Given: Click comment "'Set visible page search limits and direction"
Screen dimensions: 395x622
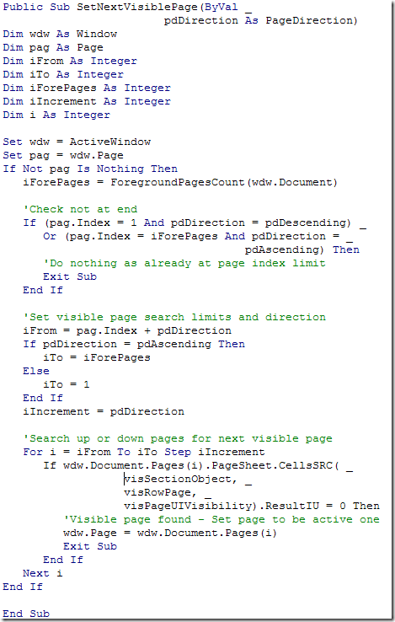Looking at the screenshot, I should click(x=174, y=317).
